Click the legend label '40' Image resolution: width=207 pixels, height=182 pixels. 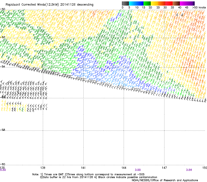pos(180,8)
